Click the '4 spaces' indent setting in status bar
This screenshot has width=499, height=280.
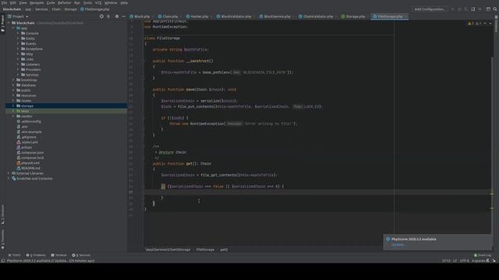[x=478, y=261]
